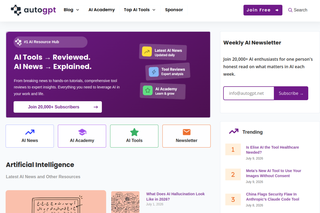Click the yellow Latest AI News chart icon
This screenshot has width=320, height=213.
147,51
